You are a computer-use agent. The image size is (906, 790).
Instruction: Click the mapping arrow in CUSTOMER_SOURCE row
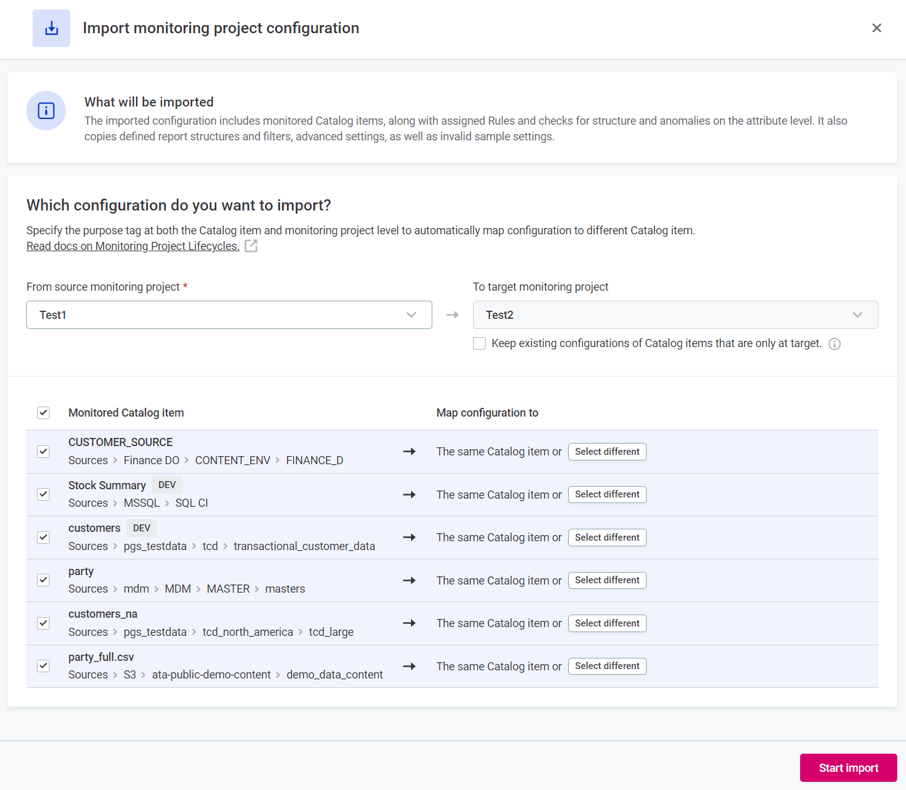409,452
